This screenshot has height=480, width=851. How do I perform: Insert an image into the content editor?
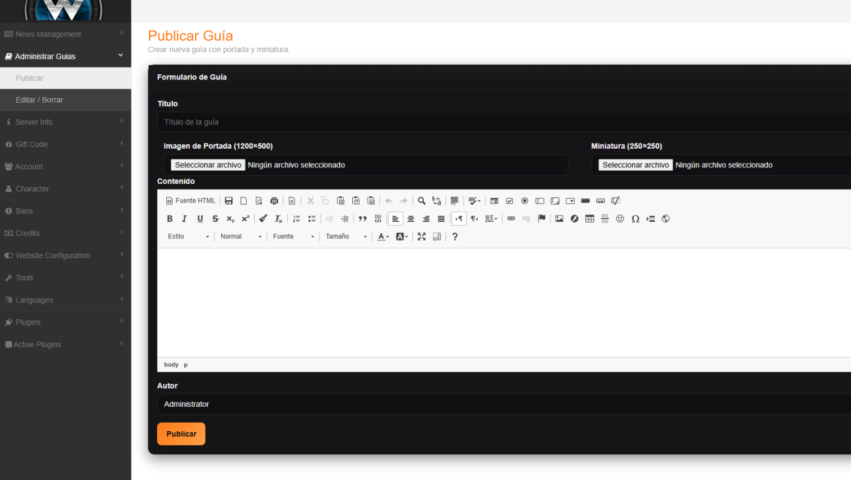[x=559, y=218]
